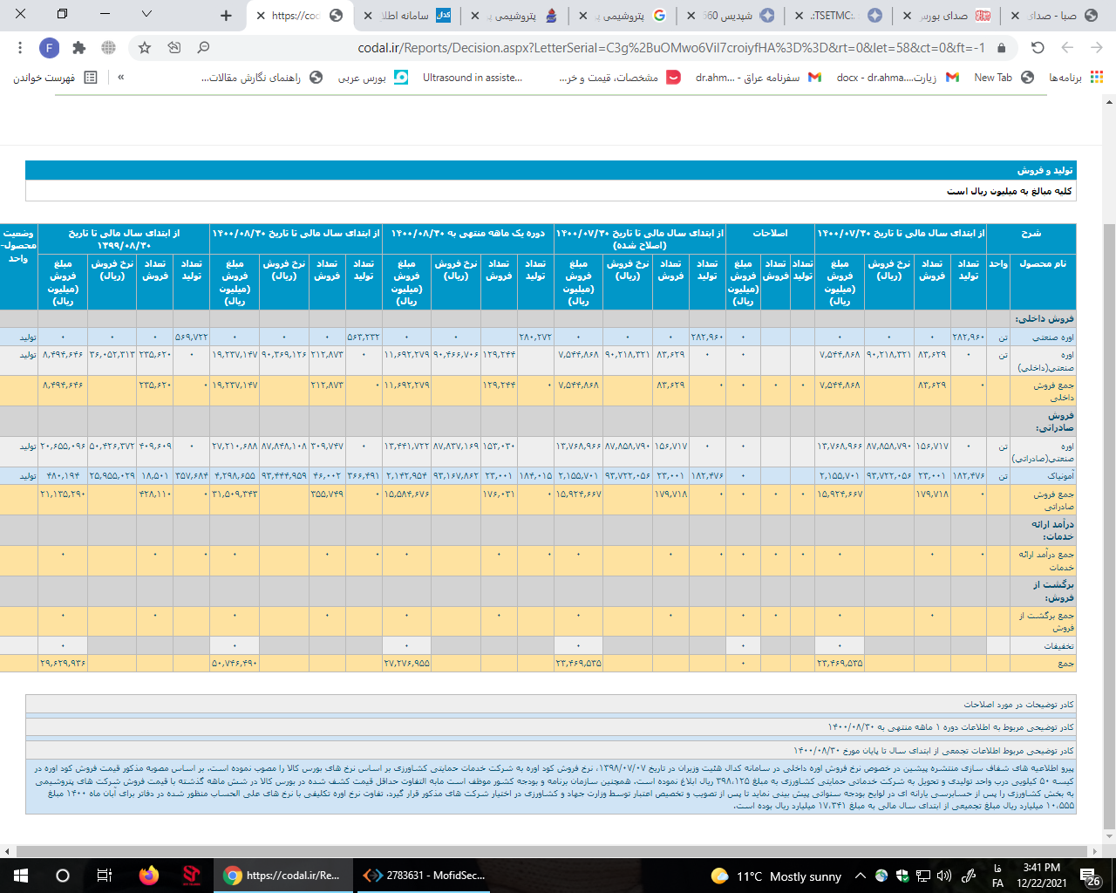This screenshot has height=893, width=1116.
Task: Open the 'سفرنامه عراق' Gmail bookmark
Action: tap(758, 78)
